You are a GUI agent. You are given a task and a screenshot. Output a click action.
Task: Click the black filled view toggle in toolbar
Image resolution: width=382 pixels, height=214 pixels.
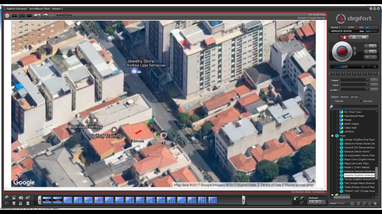(29, 16)
